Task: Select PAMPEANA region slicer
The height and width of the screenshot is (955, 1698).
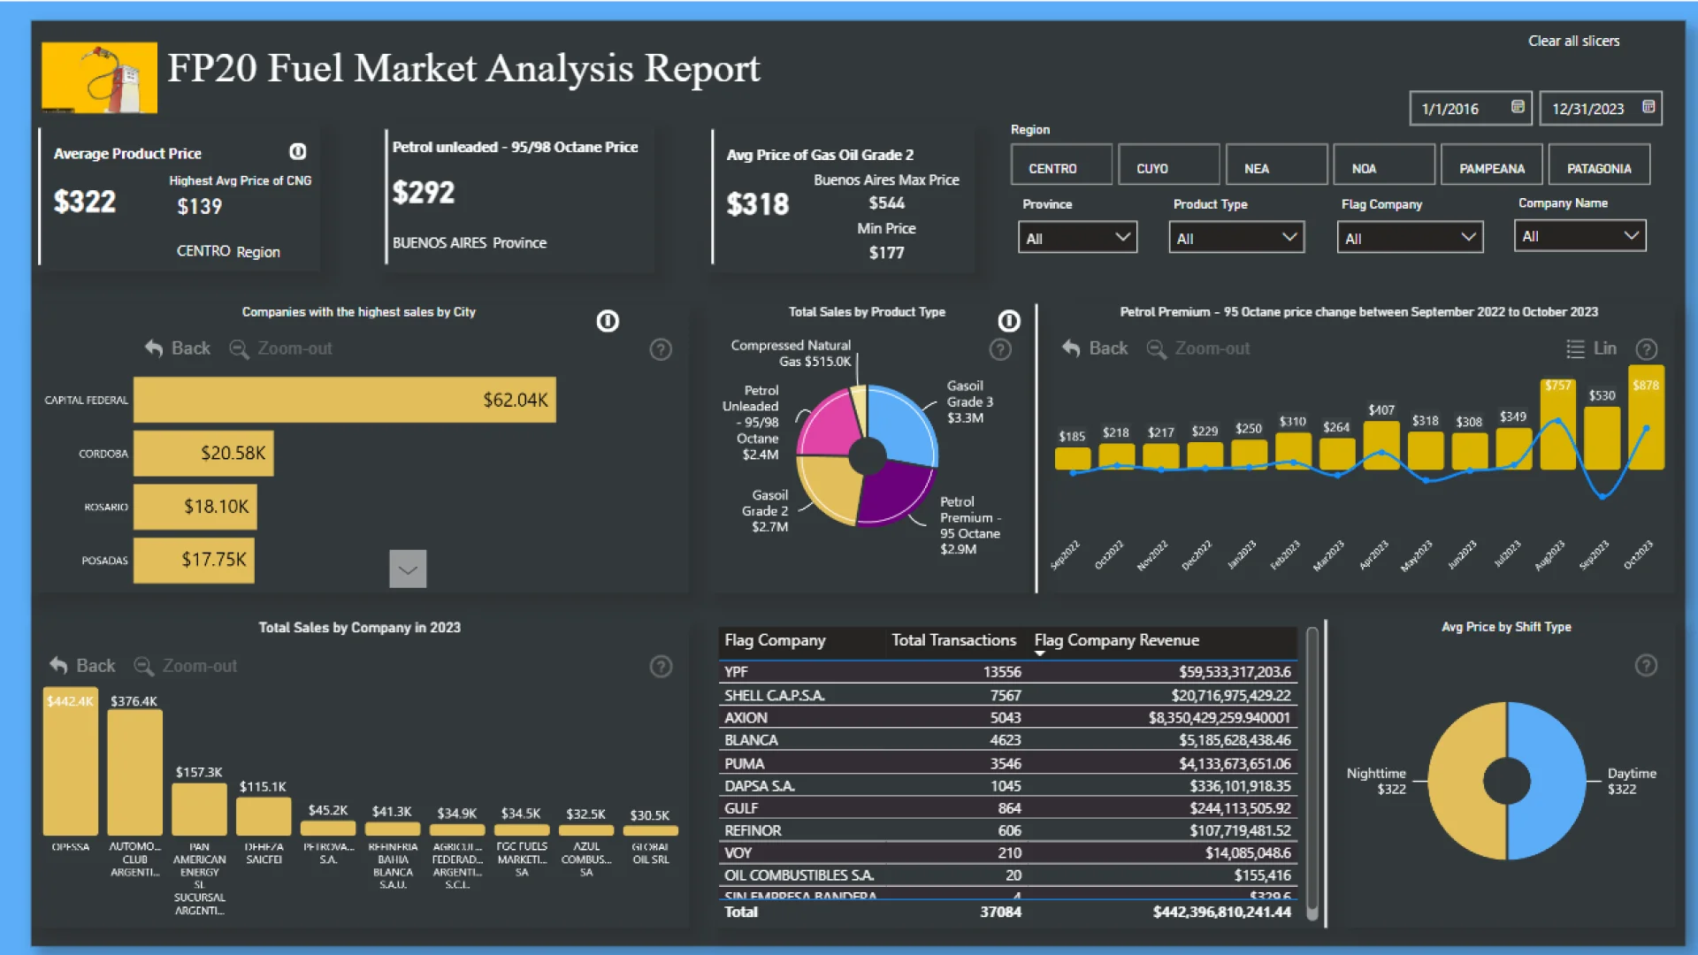Action: click(x=1491, y=164)
